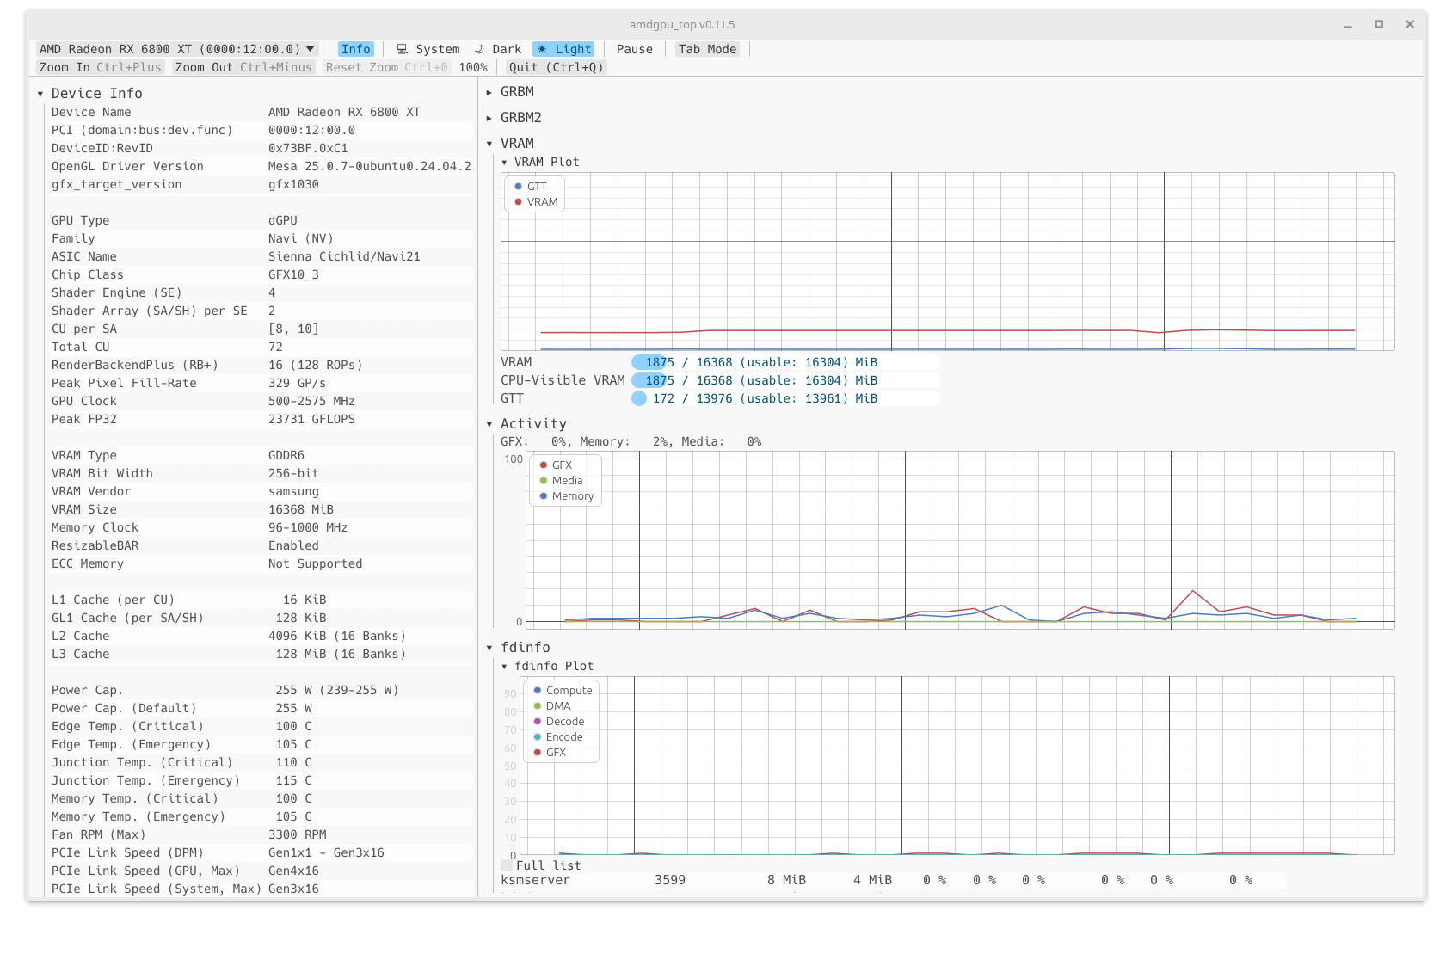The height and width of the screenshot is (954, 1452).
Task: Click the red VRAM legend marker
Action: click(x=518, y=202)
